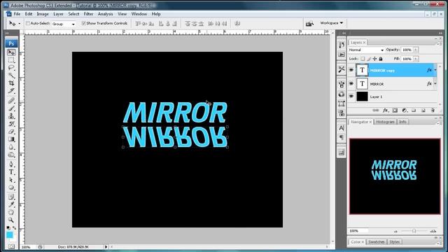Hide Layer 1 visibility eye

pyautogui.click(x=351, y=97)
